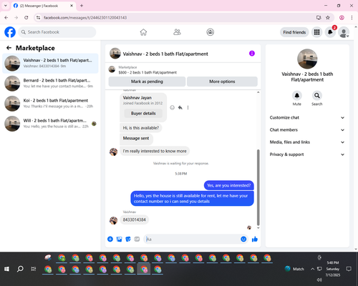Viewport: 358px width, 286px height.
Task: Click the chat header listing thumbnail
Action: click(x=115, y=54)
